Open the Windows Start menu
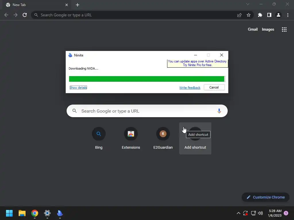 [9, 213]
